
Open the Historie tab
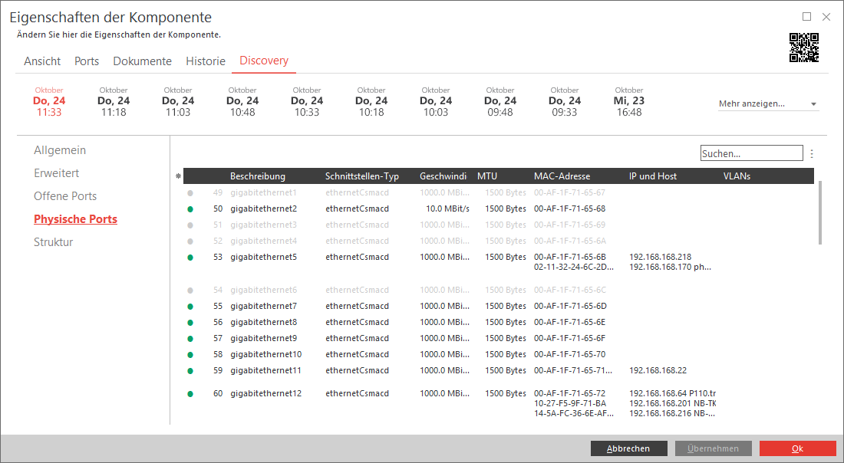tap(206, 61)
